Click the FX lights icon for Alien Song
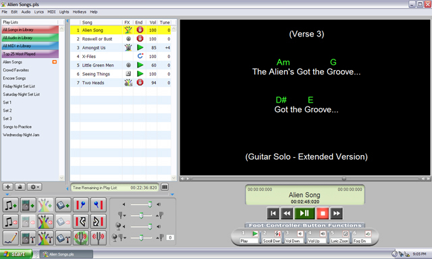This screenshot has width=432, height=259. tap(128, 30)
